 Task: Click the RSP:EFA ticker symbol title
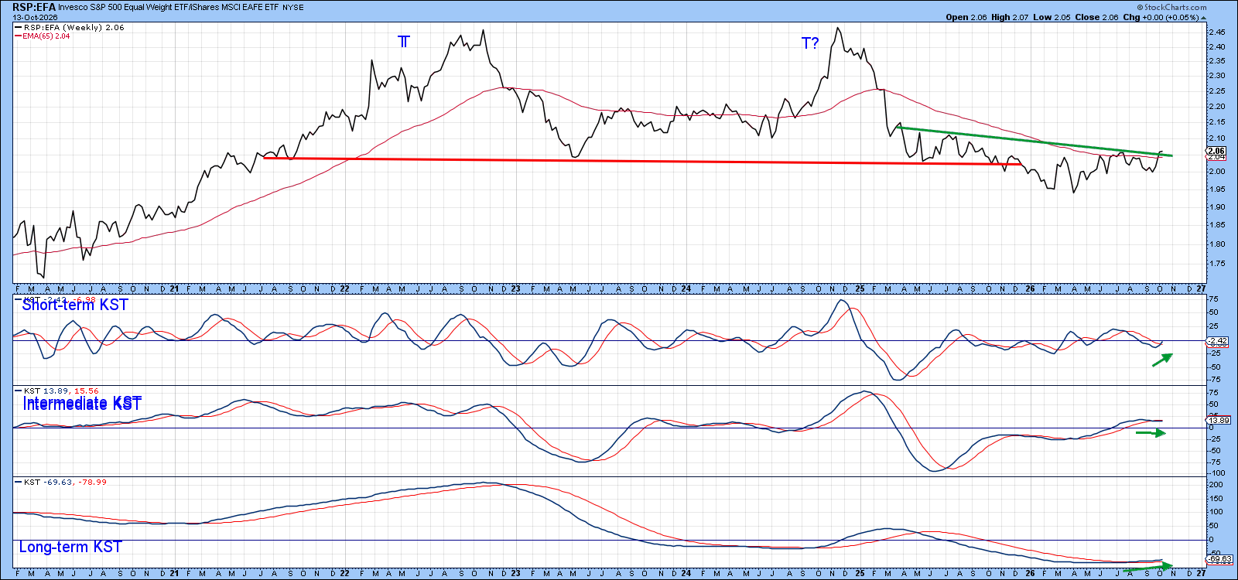tap(33, 7)
